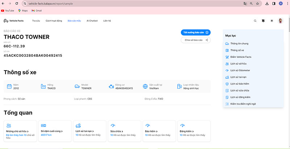
Task: Switch to the AI Chatbot page
Action: point(92,21)
